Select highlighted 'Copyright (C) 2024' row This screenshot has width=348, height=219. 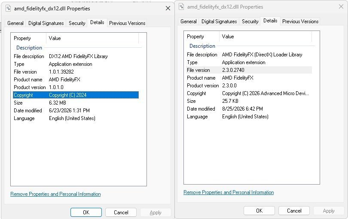[x=76, y=95]
